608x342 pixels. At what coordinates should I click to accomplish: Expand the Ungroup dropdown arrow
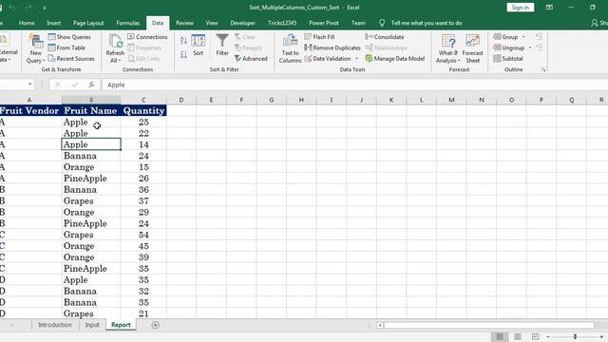(530, 47)
